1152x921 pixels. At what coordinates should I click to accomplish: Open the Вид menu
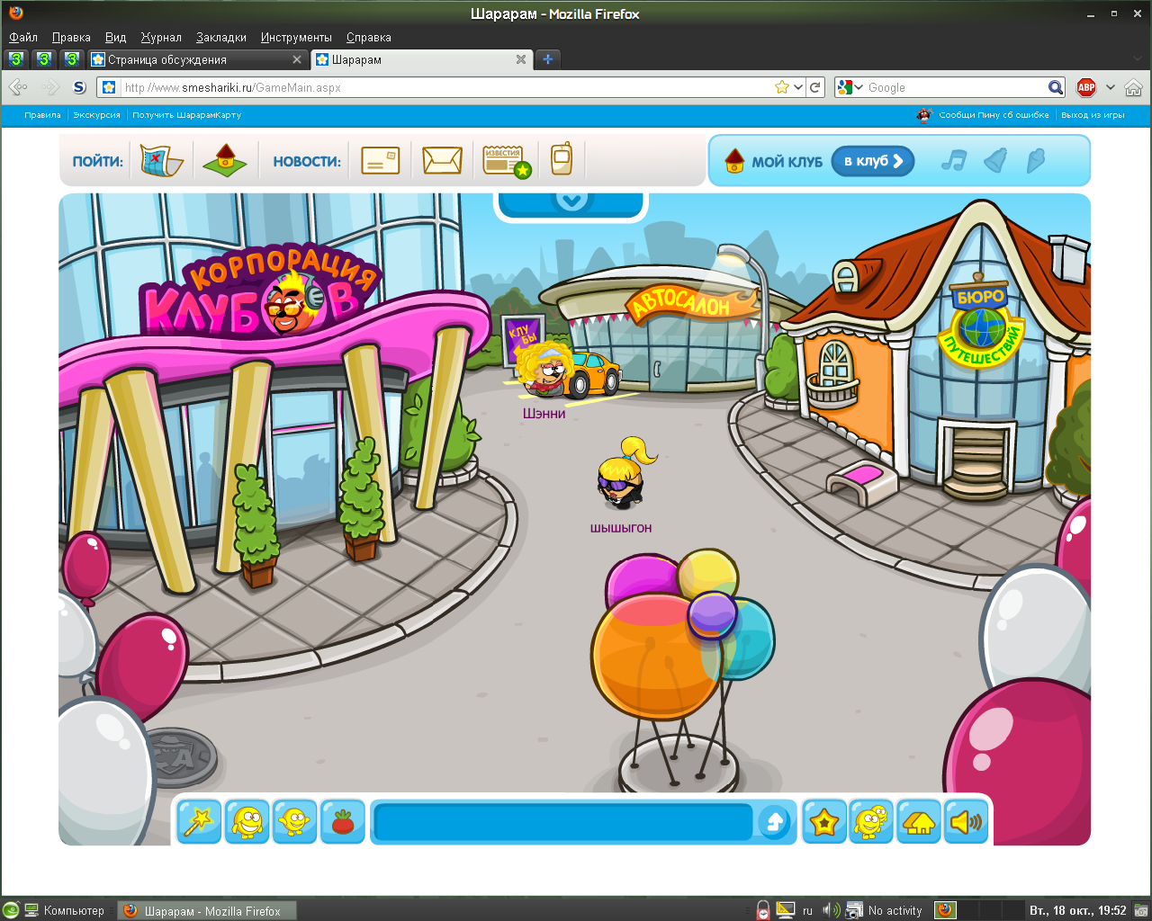(115, 37)
